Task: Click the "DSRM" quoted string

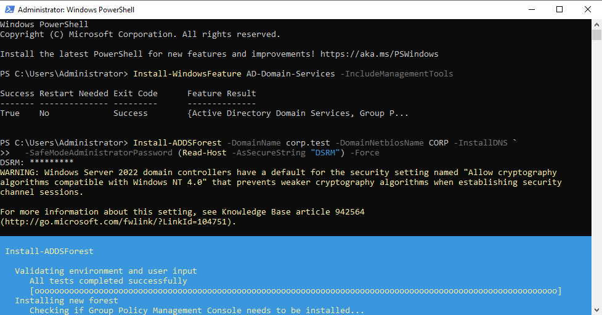Action: (325, 153)
